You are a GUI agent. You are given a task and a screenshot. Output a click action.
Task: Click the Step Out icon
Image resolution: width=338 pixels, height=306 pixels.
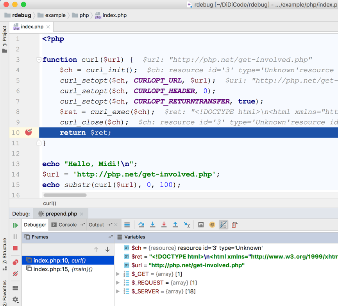[x=175, y=225]
